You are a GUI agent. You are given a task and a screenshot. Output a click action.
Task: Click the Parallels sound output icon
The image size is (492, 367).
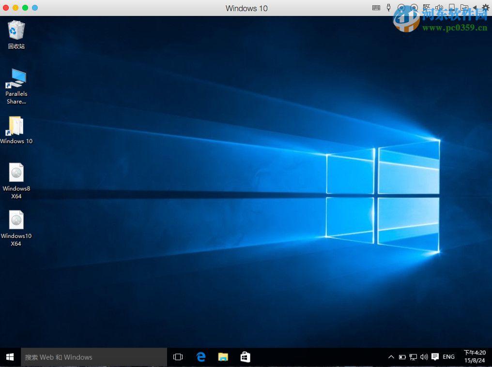(x=438, y=8)
